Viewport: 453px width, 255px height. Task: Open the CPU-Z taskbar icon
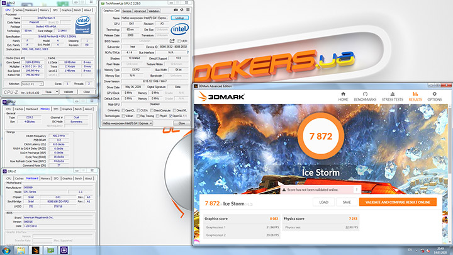point(64,250)
